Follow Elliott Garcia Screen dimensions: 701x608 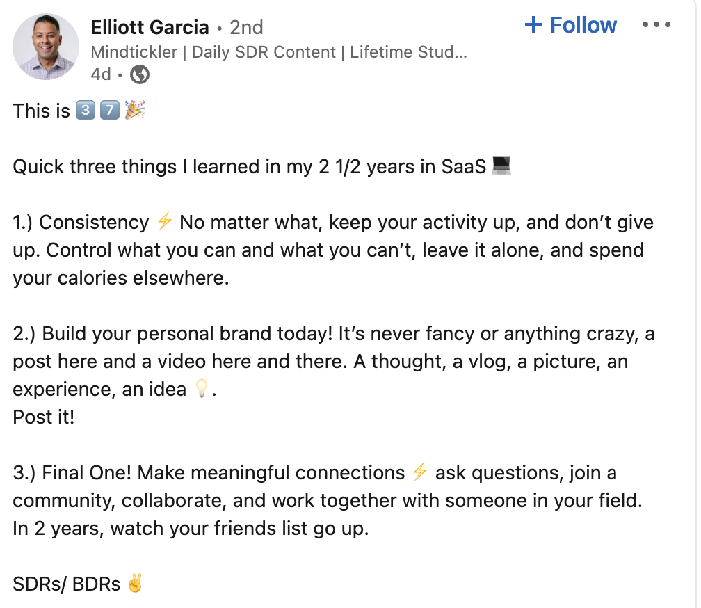[x=570, y=25]
